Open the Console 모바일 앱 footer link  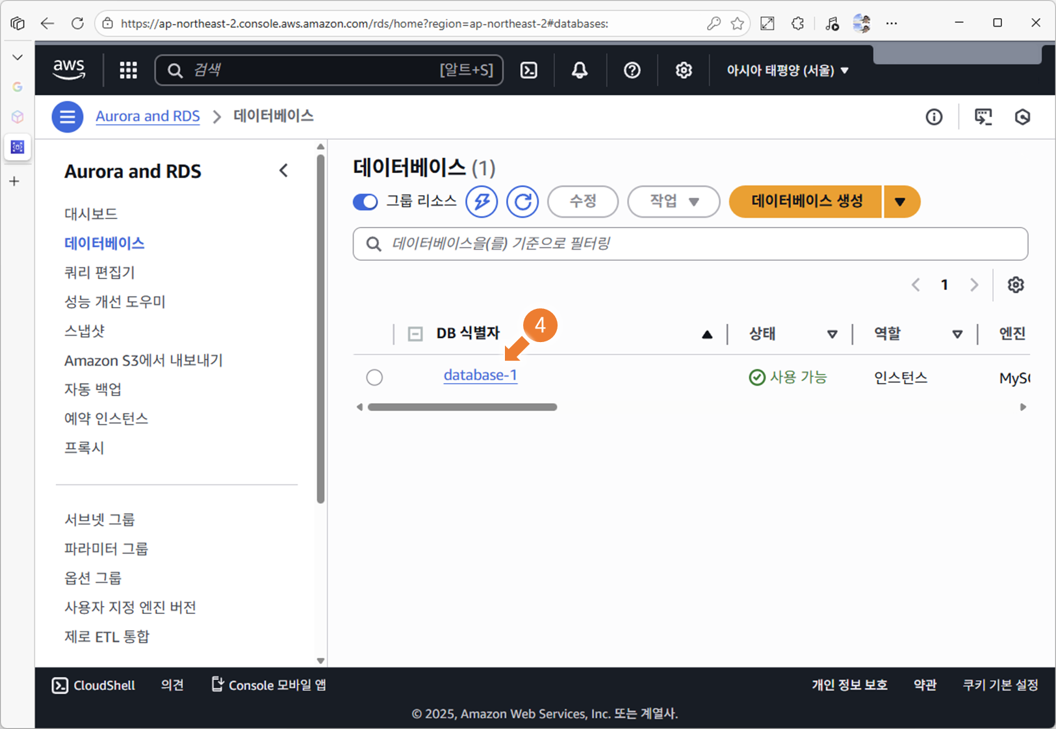click(269, 685)
